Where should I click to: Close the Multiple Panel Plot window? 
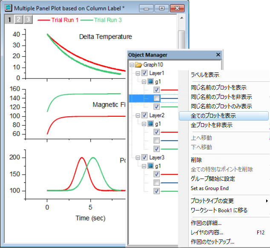[x=177, y=8]
